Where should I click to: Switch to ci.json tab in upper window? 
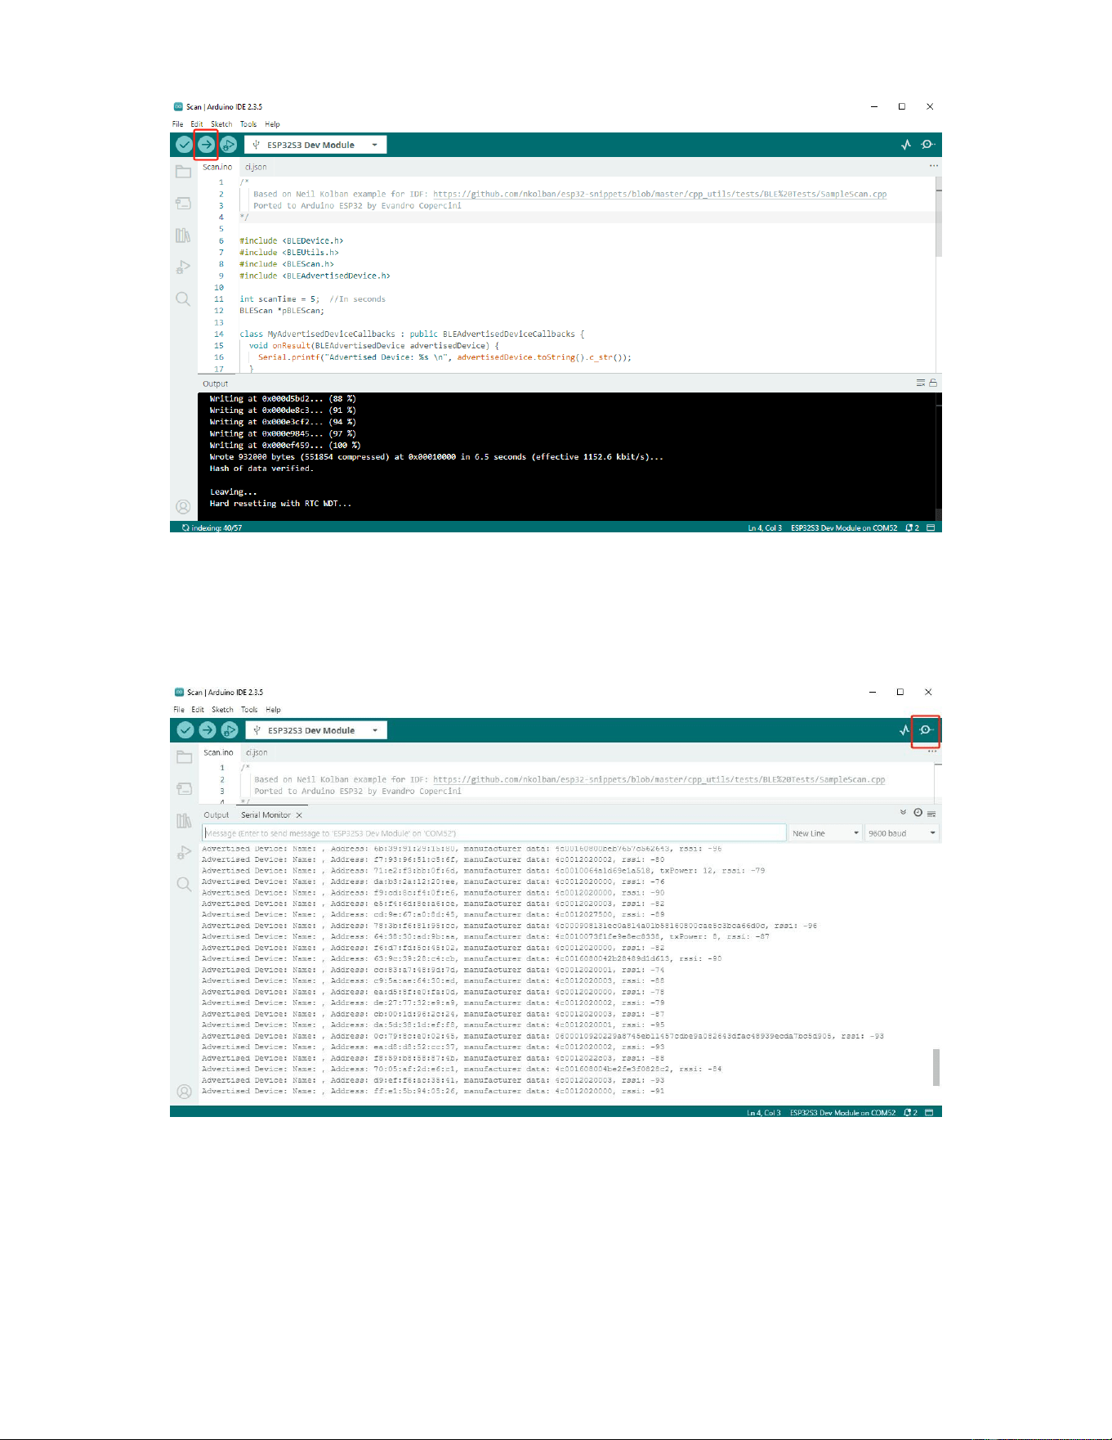click(256, 167)
